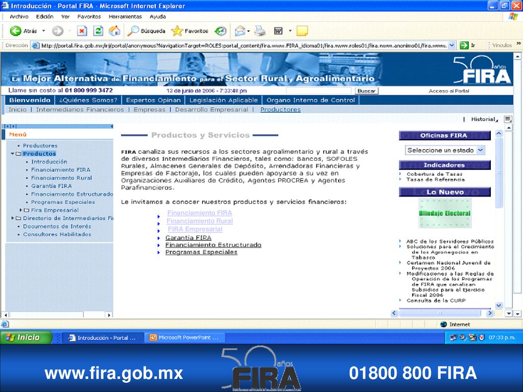Click the network computers tray icon
The height and width of the screenshot is (392, 523).
pyautogui.click(x=453, y=337)
